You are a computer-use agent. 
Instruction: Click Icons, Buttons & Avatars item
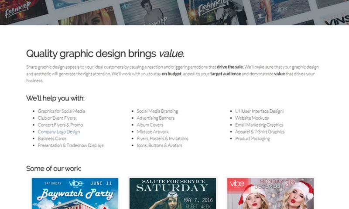point(159,145)
